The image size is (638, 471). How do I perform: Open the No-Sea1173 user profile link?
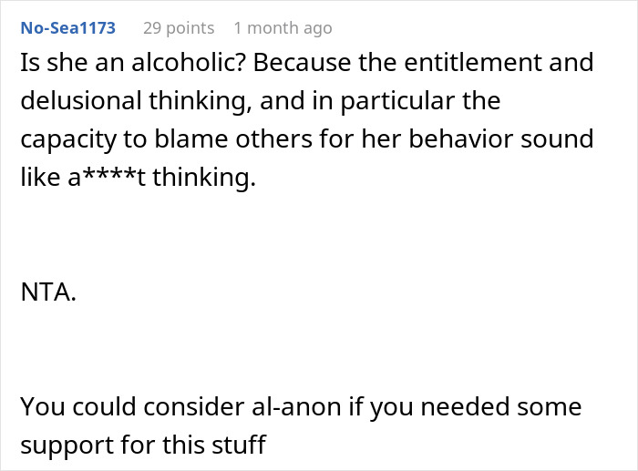67,28
